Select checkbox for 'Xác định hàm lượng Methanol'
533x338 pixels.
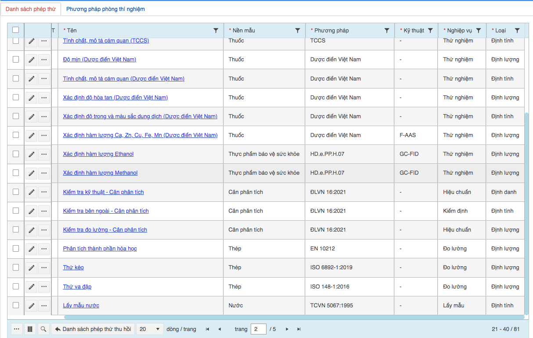pyautogui.click(x=16, y=173)
